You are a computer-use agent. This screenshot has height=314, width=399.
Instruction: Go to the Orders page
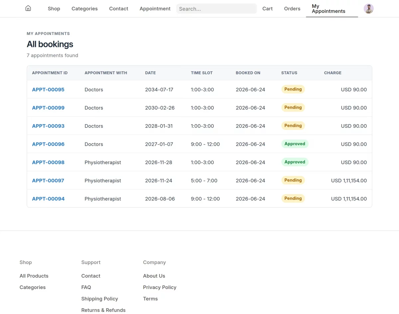[x=292, y=9]
